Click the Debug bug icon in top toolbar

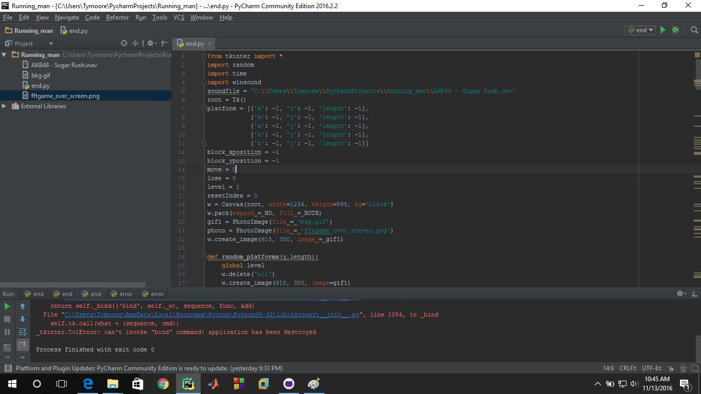pos(675,30)
